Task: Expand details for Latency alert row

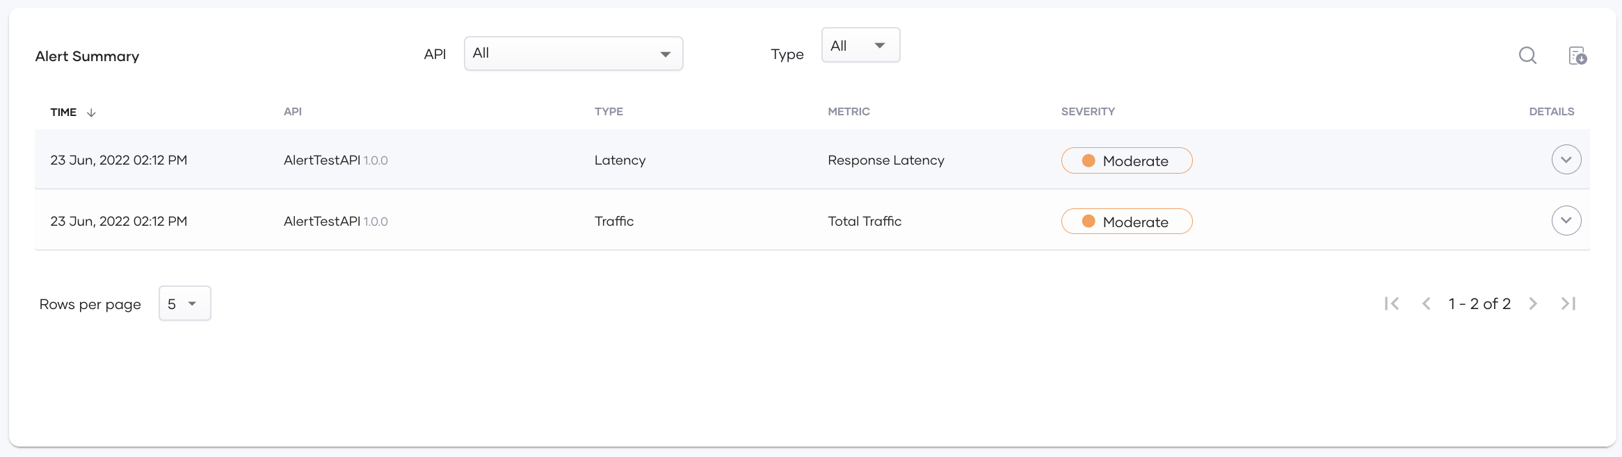Action: [x=1566, y=160]
